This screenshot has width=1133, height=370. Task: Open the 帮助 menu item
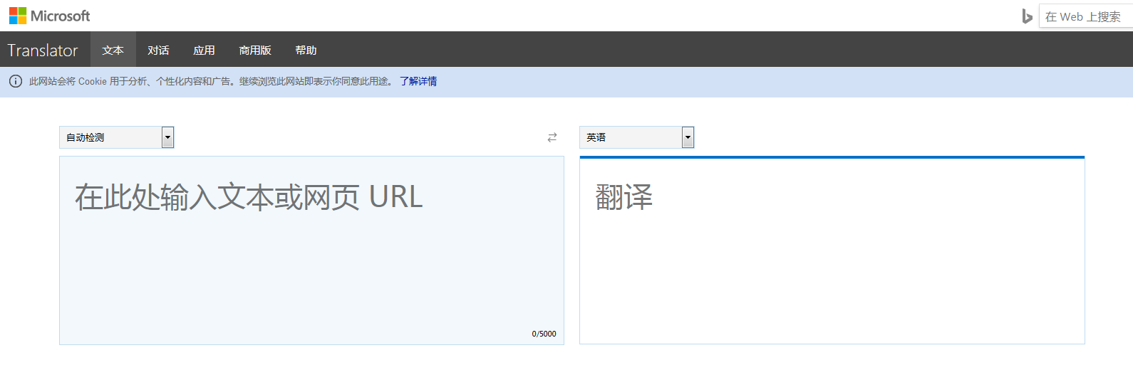[306, 50]
